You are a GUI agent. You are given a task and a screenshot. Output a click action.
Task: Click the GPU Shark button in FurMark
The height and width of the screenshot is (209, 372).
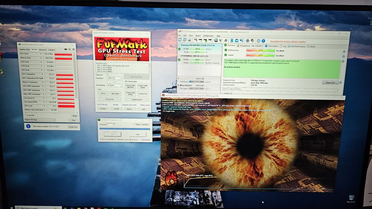pyautogui.click(x=115, y=94)
